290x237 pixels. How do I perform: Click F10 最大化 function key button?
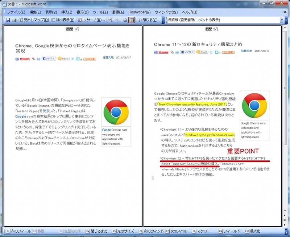tap(253, 231)
